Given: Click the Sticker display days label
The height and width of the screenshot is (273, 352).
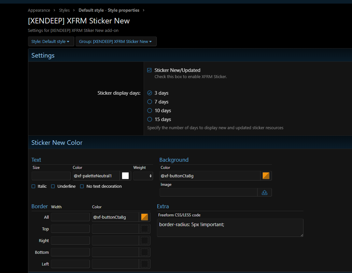Looking at the screenshot, I should tap(119, 93).
